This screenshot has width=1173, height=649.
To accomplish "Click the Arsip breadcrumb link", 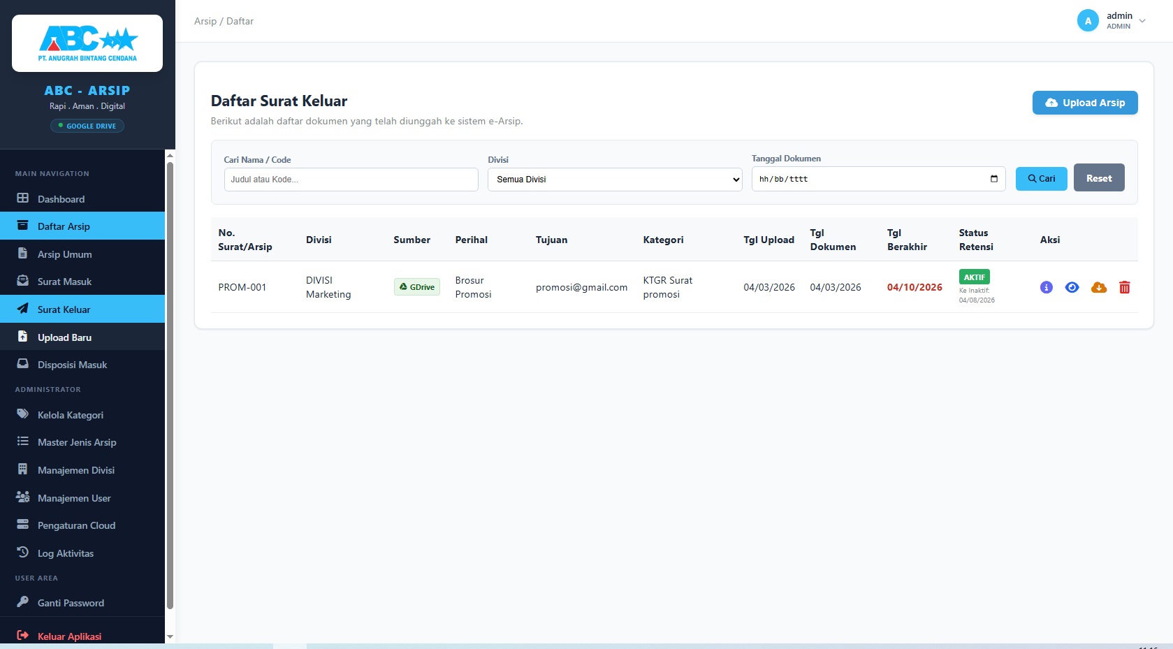I will point(205,21).
